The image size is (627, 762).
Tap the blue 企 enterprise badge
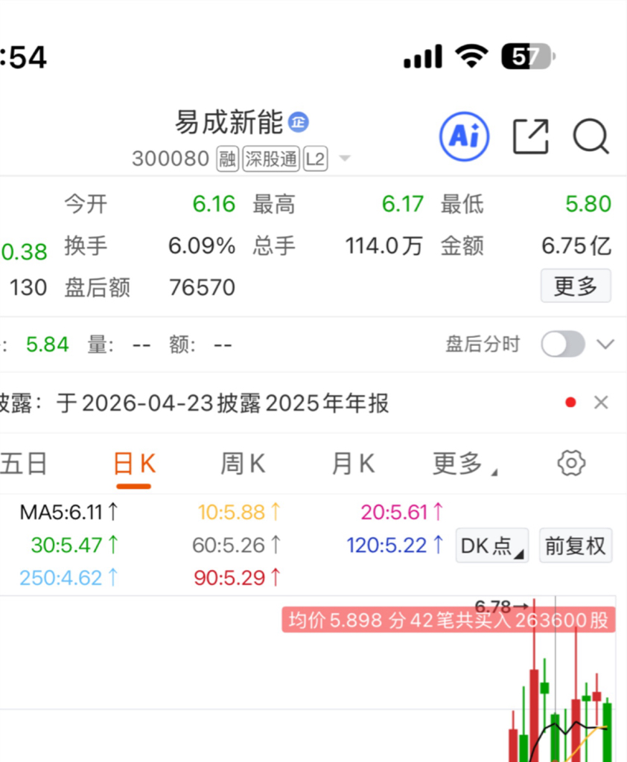[298, 122]
